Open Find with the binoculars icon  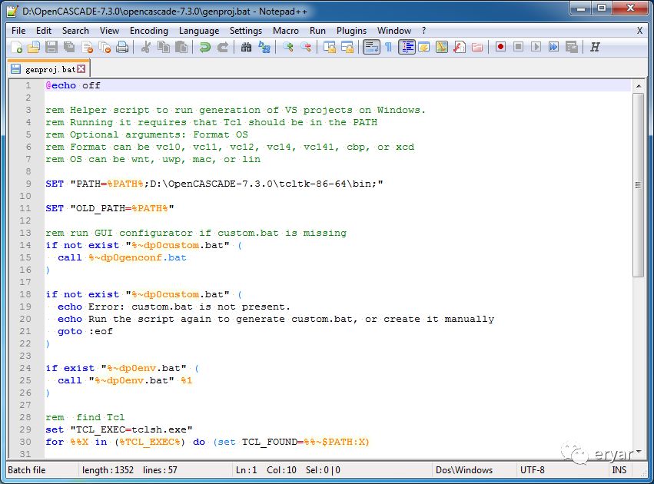click(x=246, y=47)
